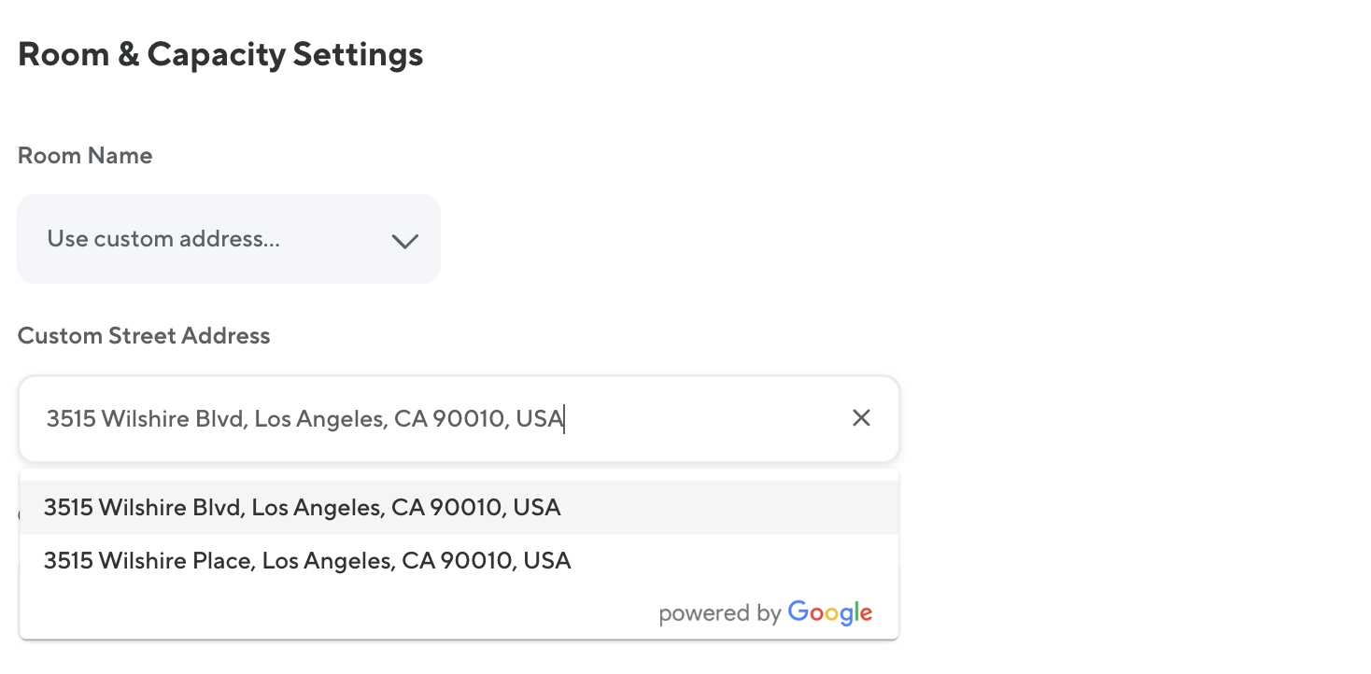Screen dimensions: 1371x674
Task: Click the "Custom Street Address" label
Action: pos(144,336)
